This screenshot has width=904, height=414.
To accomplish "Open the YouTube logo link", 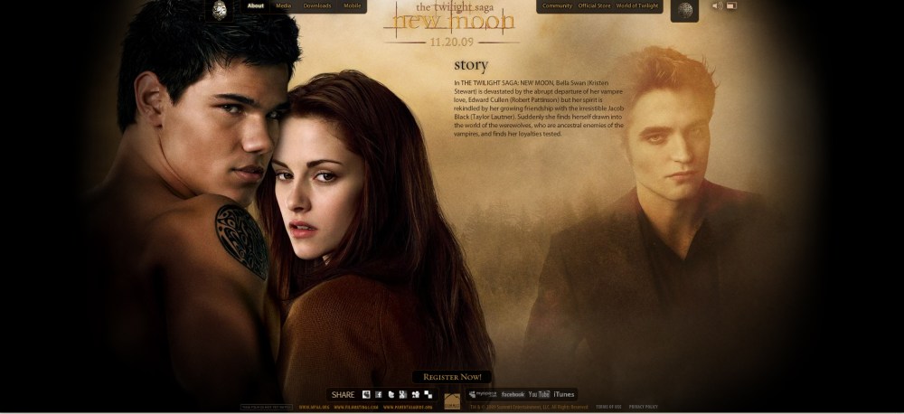I will click(539, 394).
